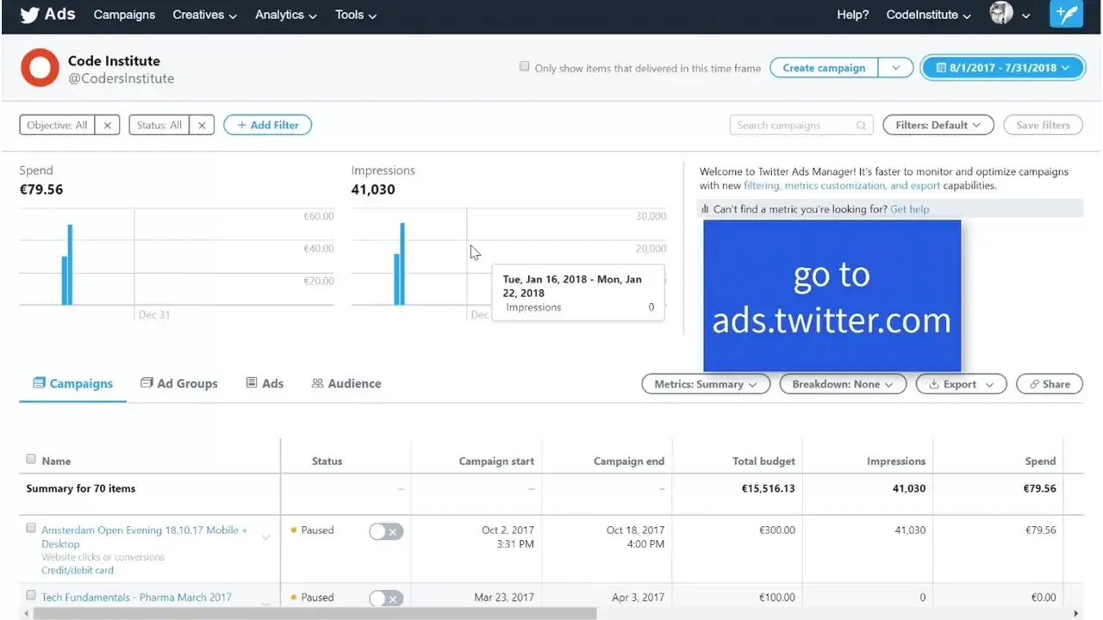Click the search magnifier icon

(861, 126)
